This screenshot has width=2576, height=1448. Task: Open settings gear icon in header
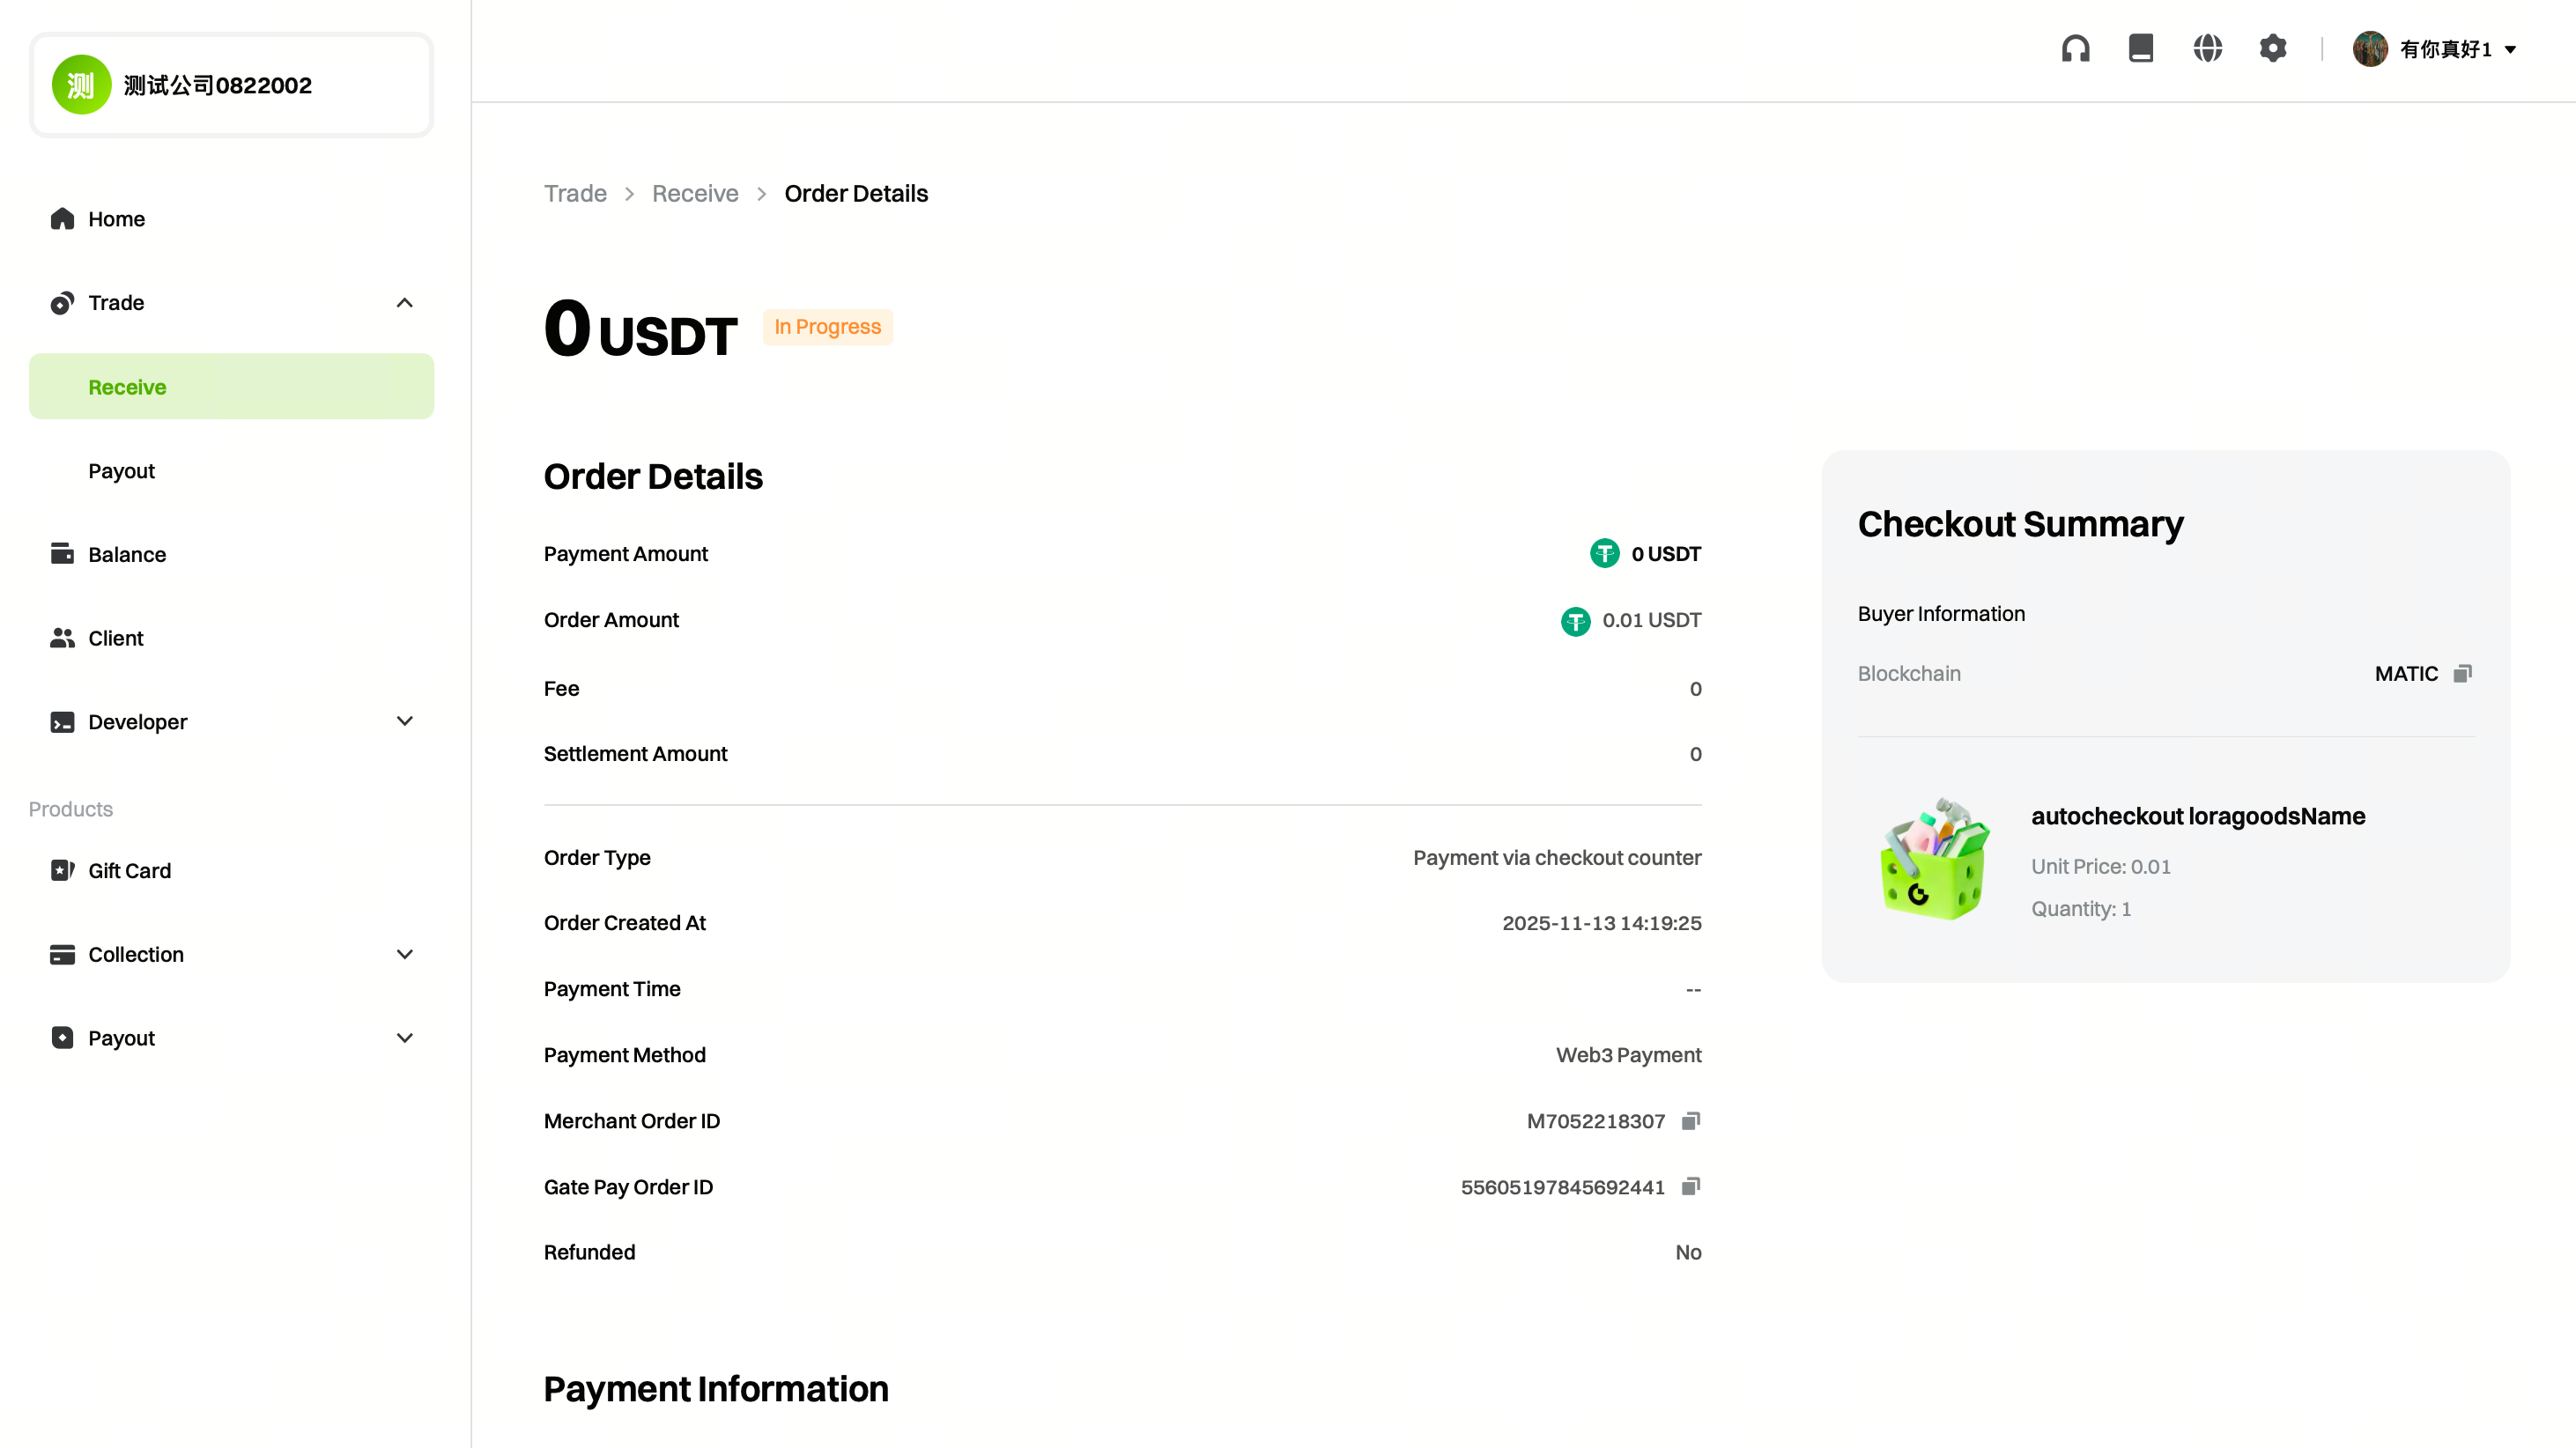[2273, 48]
